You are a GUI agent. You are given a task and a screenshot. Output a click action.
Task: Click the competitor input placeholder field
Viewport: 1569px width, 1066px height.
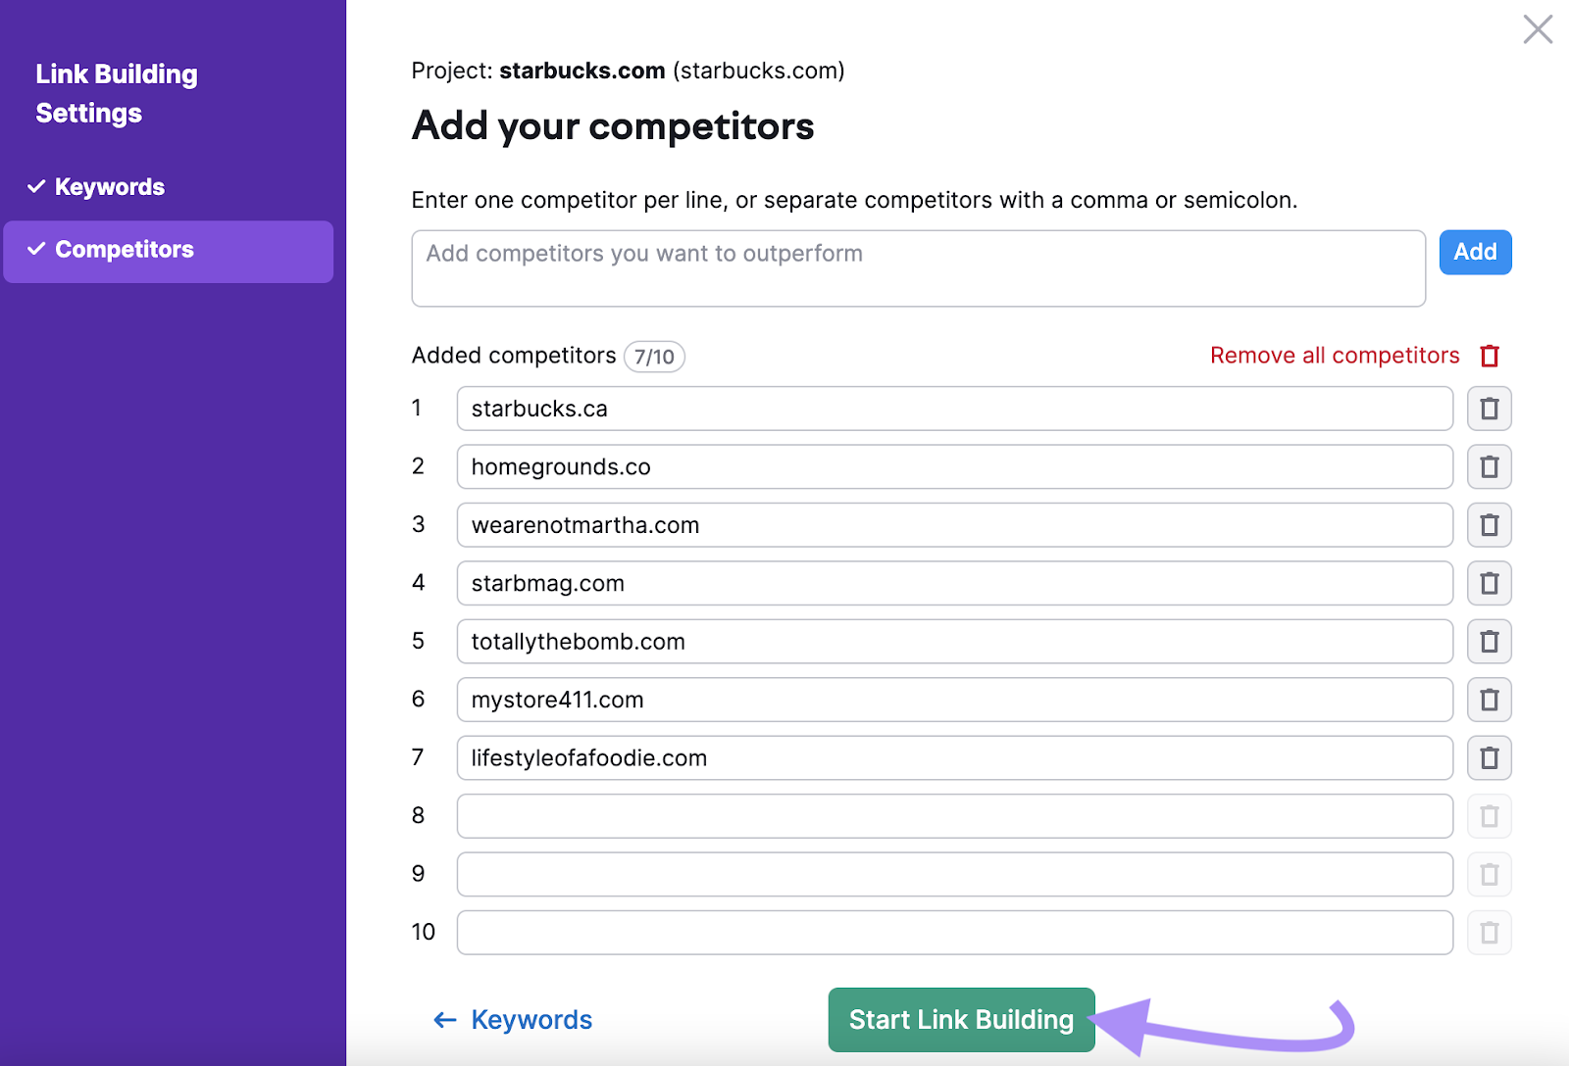pyautogui.click(x=917, y=266)
